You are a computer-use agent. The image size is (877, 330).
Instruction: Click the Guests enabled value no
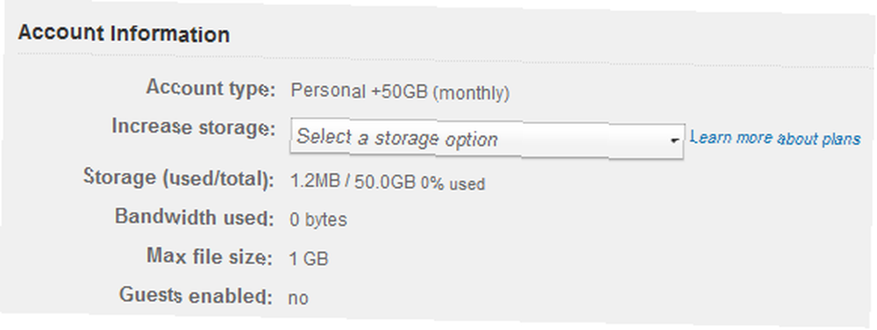point(298,298)
